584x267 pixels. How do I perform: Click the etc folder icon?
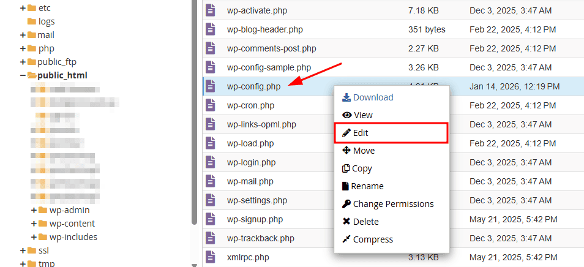(x=32, y=8)
